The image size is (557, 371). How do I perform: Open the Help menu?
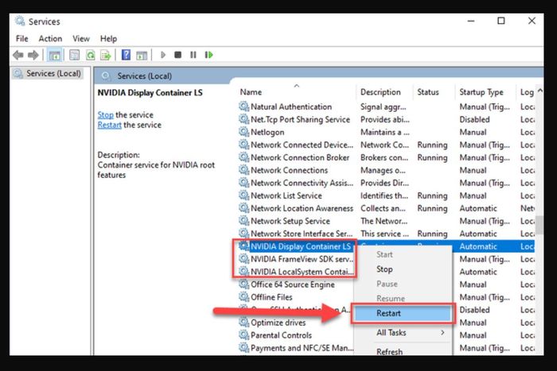[x=108, y=38]
